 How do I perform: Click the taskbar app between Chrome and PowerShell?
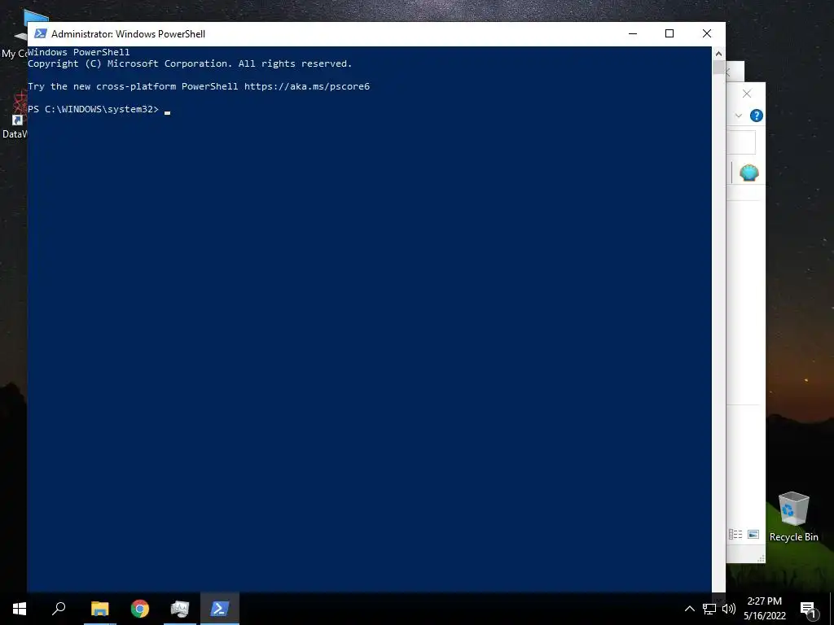tap(180, 609)
